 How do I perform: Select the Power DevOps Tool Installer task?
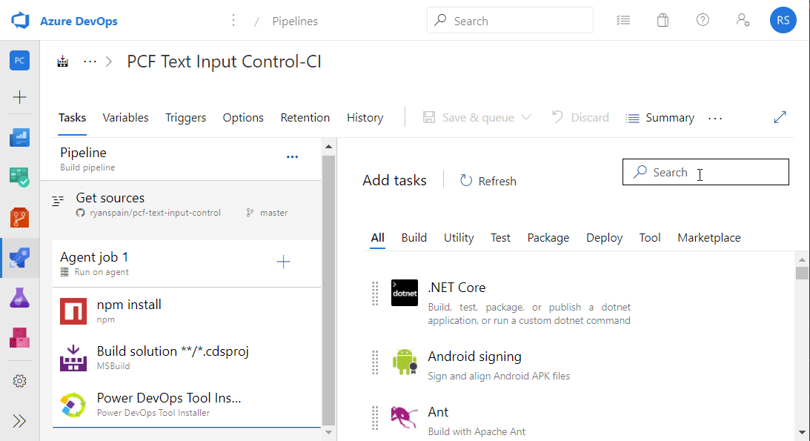pyautogui.click(x=187, y=404)
